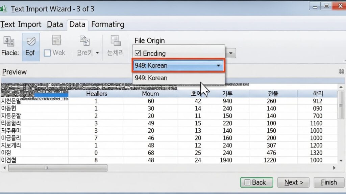346x194 pixels.
Task: Click the document icon above Wek
Action: (x=56, y=41)
